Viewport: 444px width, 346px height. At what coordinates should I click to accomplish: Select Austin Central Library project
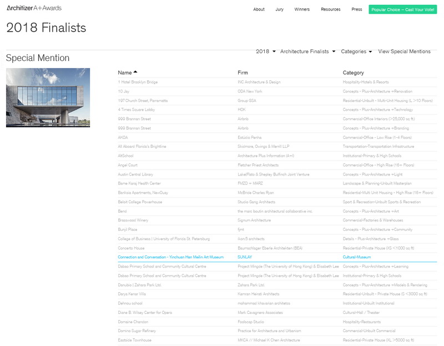point(135,174)
